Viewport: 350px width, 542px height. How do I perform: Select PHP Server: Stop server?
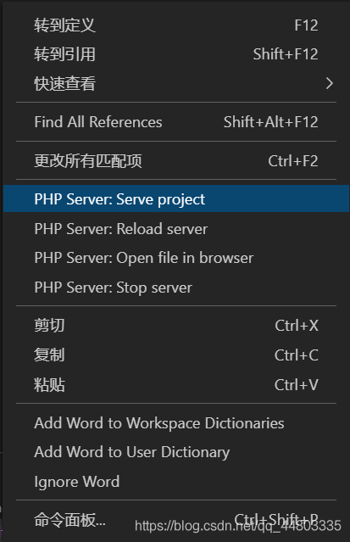pos(176,288)
